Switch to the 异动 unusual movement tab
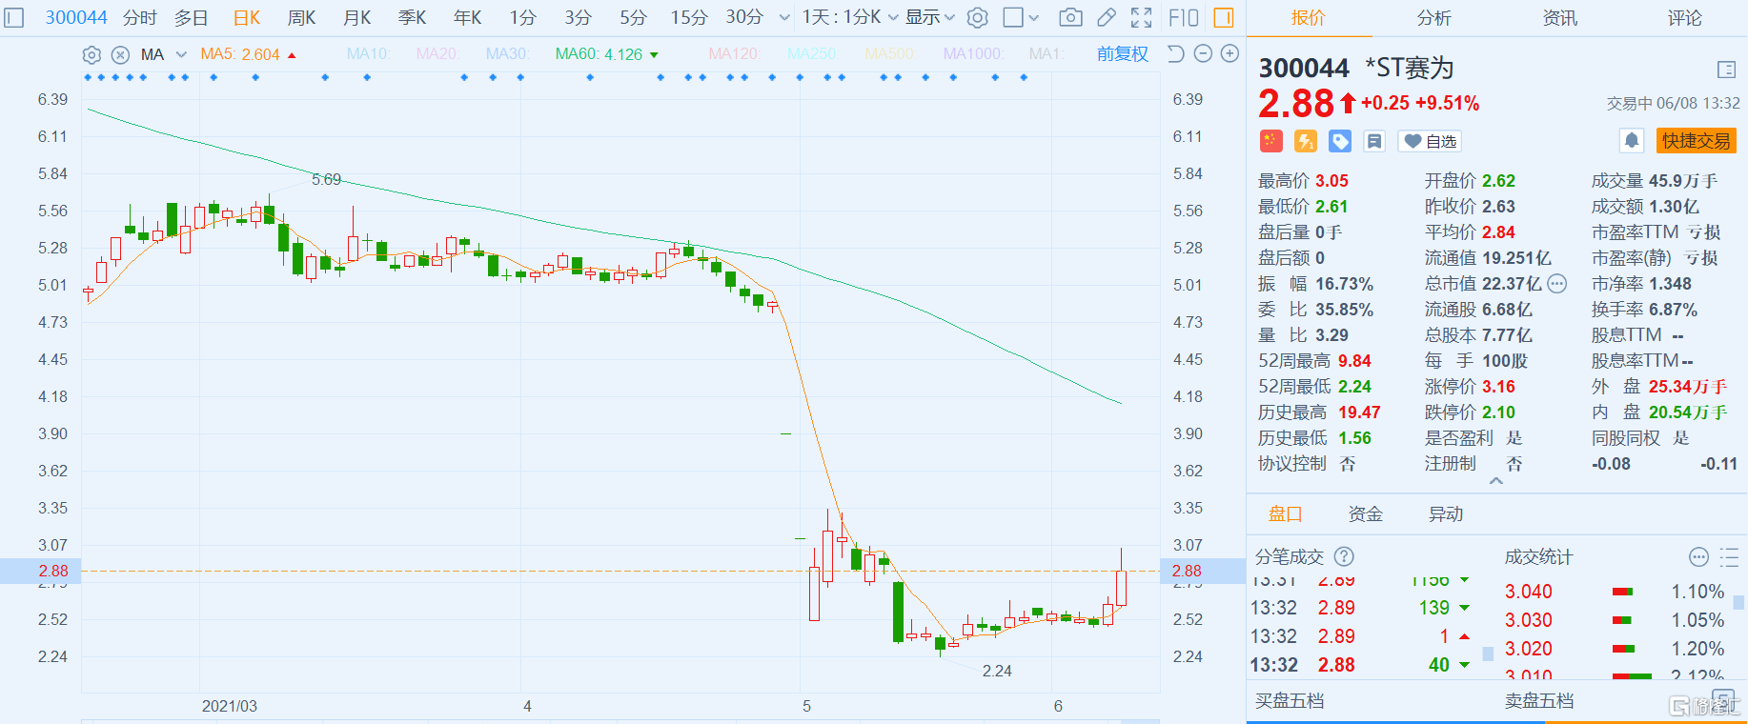 point(1445,513)
